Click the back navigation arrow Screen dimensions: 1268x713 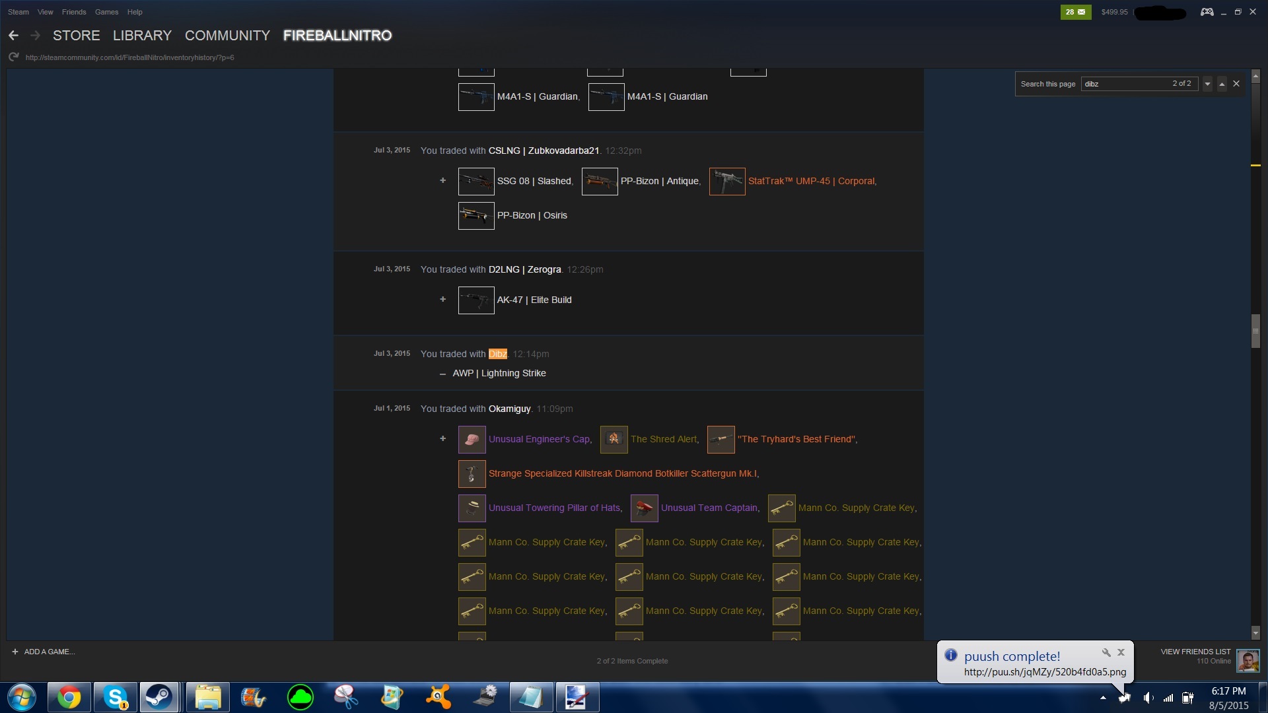tap(13, 36)
